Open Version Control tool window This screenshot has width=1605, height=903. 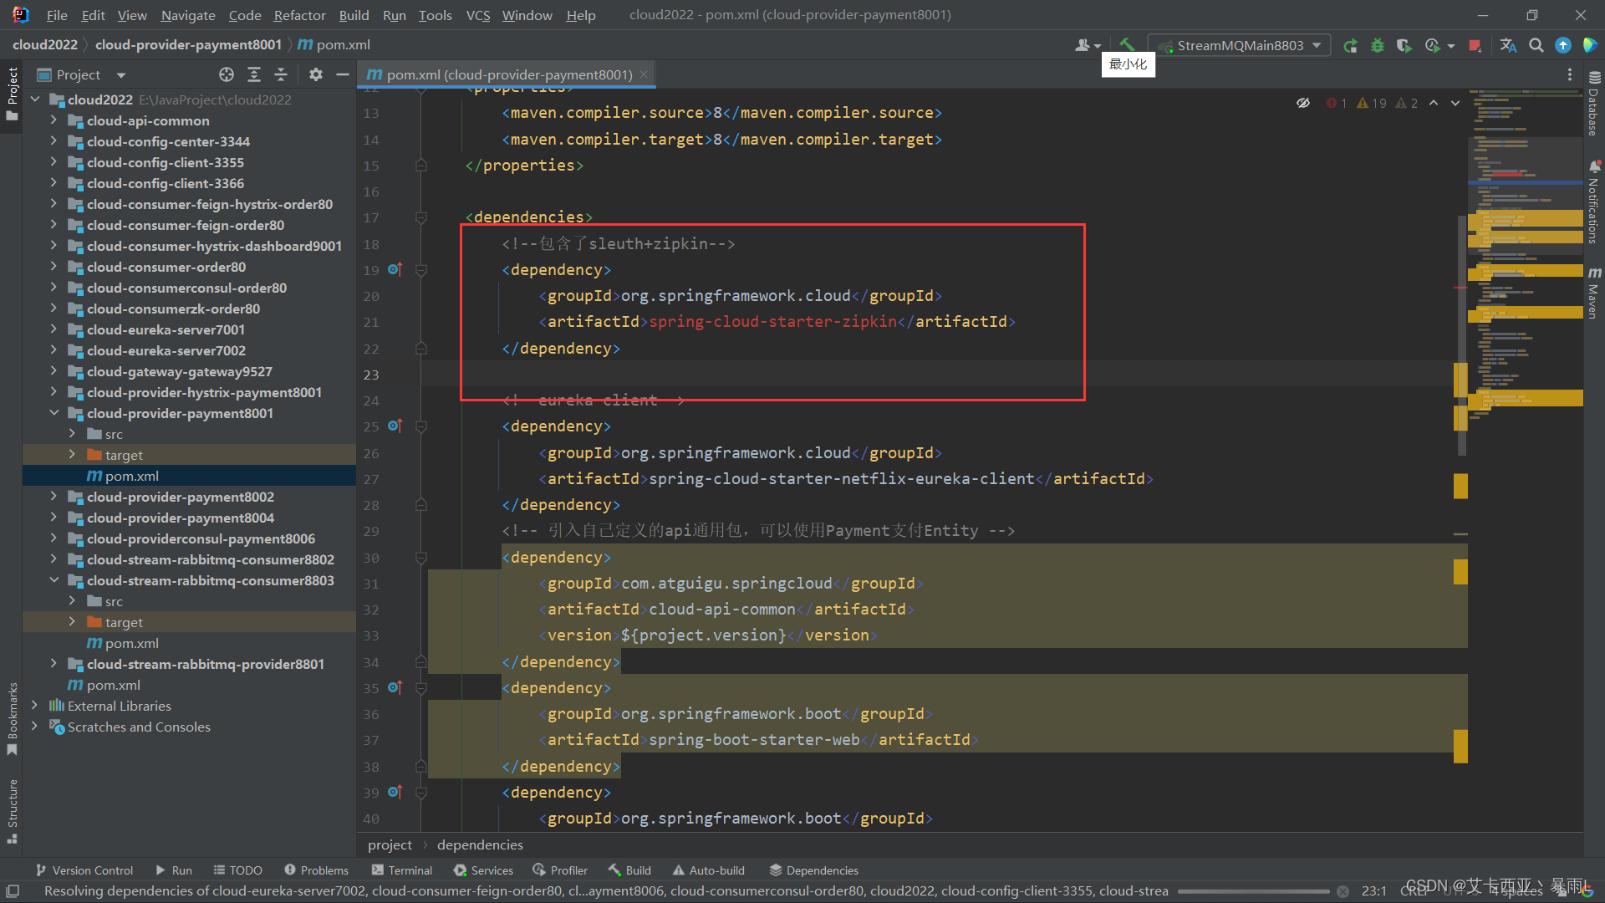[x=84, y=870]
